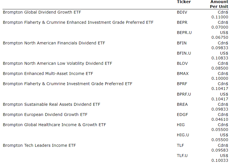Click Brompton North American Low Volatility Dividend ETF
The width and height of the screenshot is (236, 166).
(x=57, y=63)
